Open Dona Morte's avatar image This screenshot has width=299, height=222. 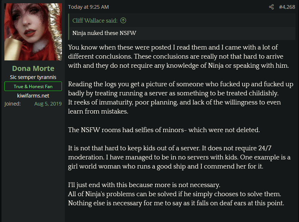33,32
